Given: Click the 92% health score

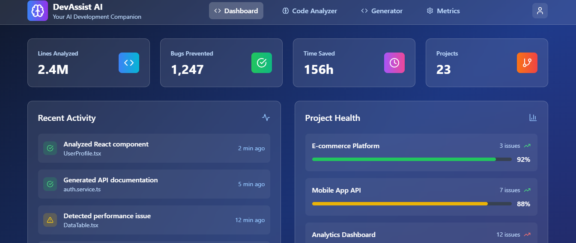Looking at the screenshot, I should (523, 160).
